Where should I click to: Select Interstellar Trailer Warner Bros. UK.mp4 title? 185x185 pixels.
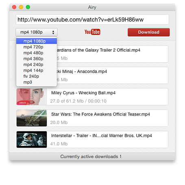[102, 136]
